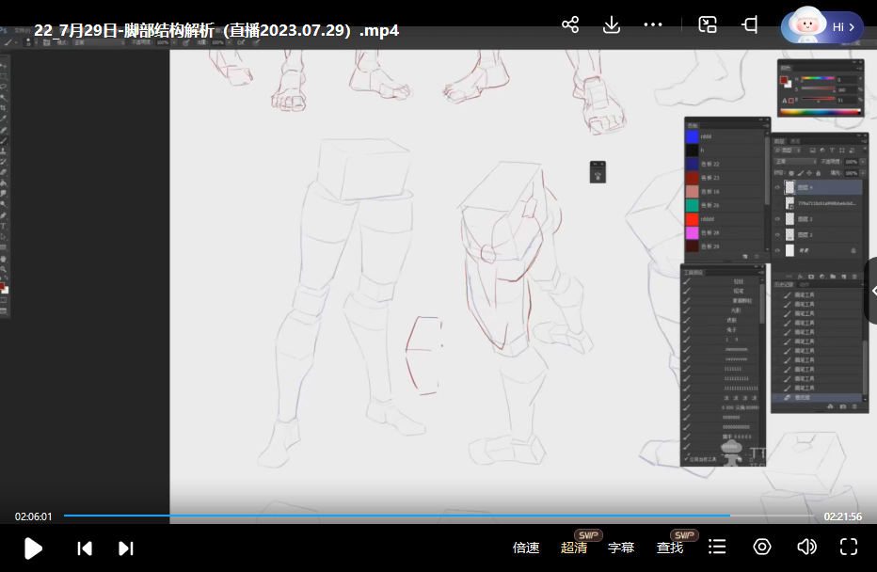Toggle the 字幕 subtitles option
Image resolution: width=877 pixels, height=572 pixels.
point(621,548)
